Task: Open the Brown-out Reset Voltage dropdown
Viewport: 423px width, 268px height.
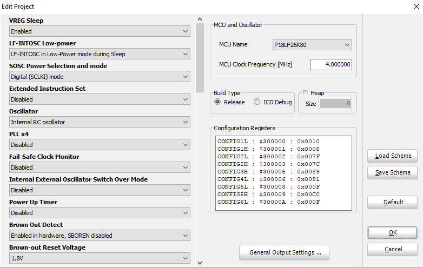Action: coord(100,258)
